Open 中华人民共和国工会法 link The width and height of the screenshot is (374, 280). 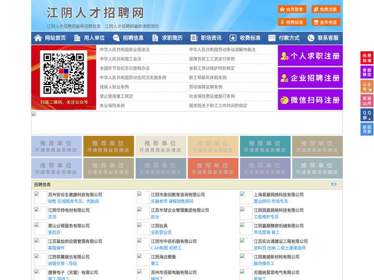click(x=121, y=59)
